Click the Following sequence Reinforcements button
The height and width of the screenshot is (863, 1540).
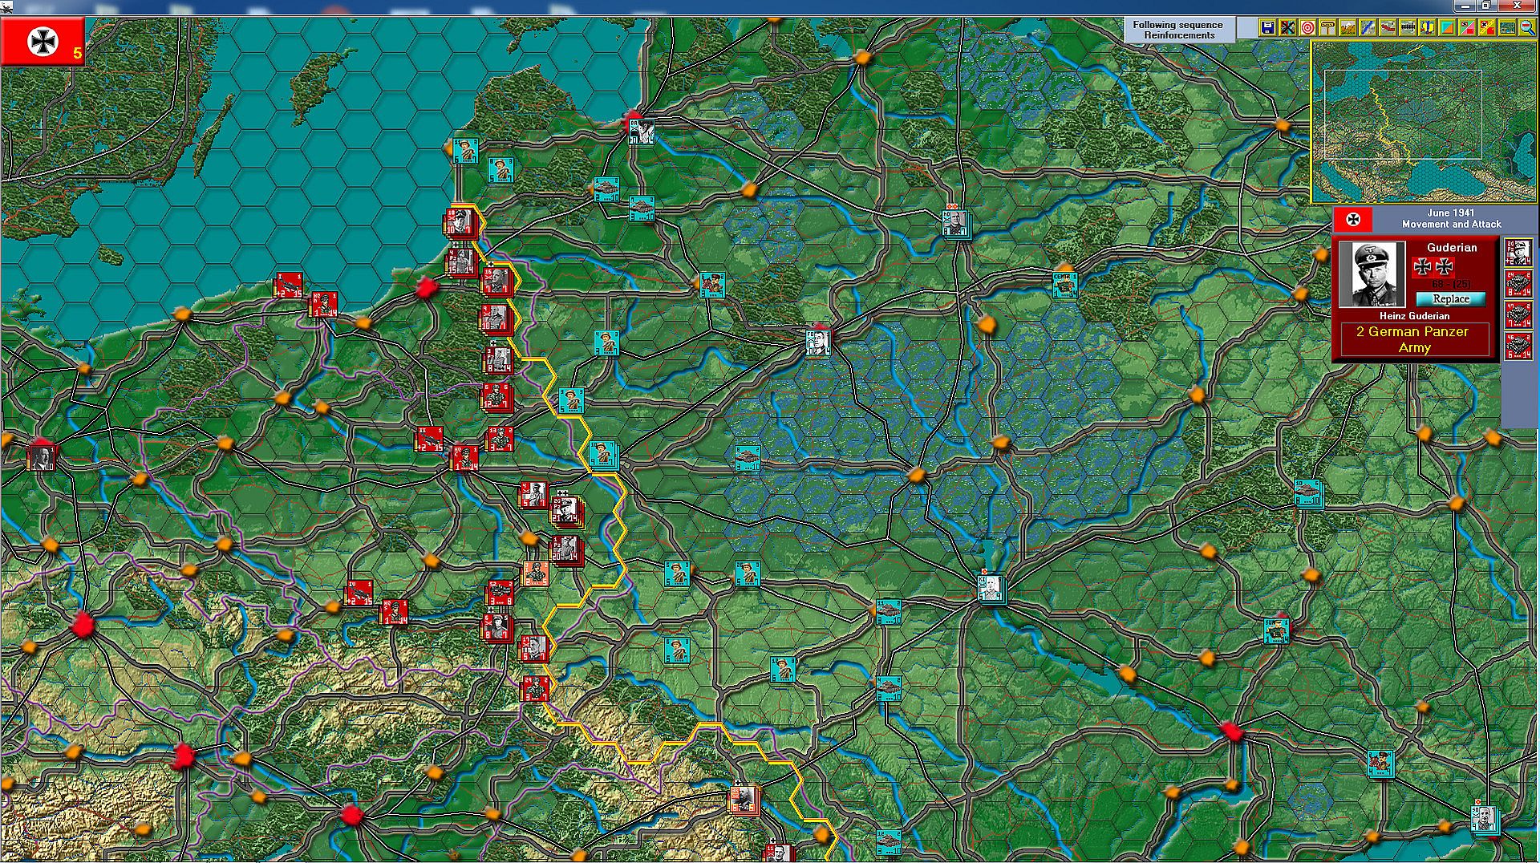[x=1178, y=30]
